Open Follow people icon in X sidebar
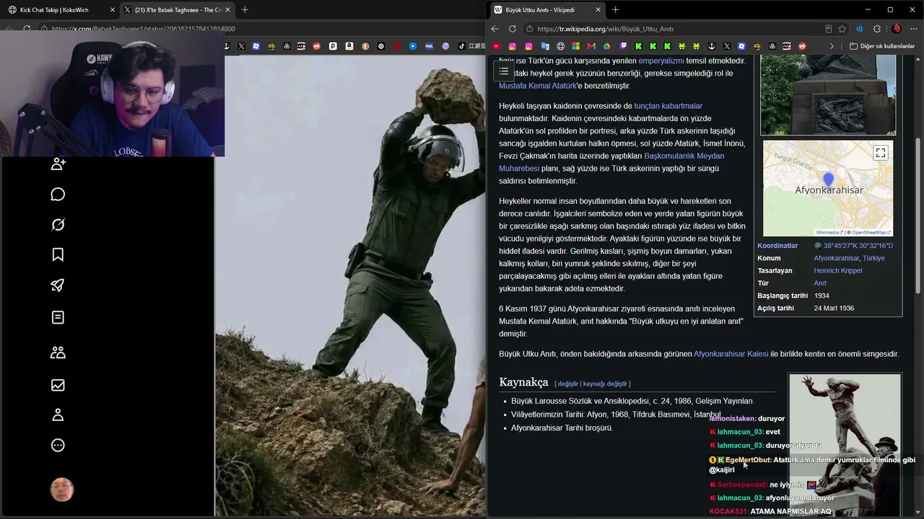This screenshot has width=924, height=519. coord(58,164)
